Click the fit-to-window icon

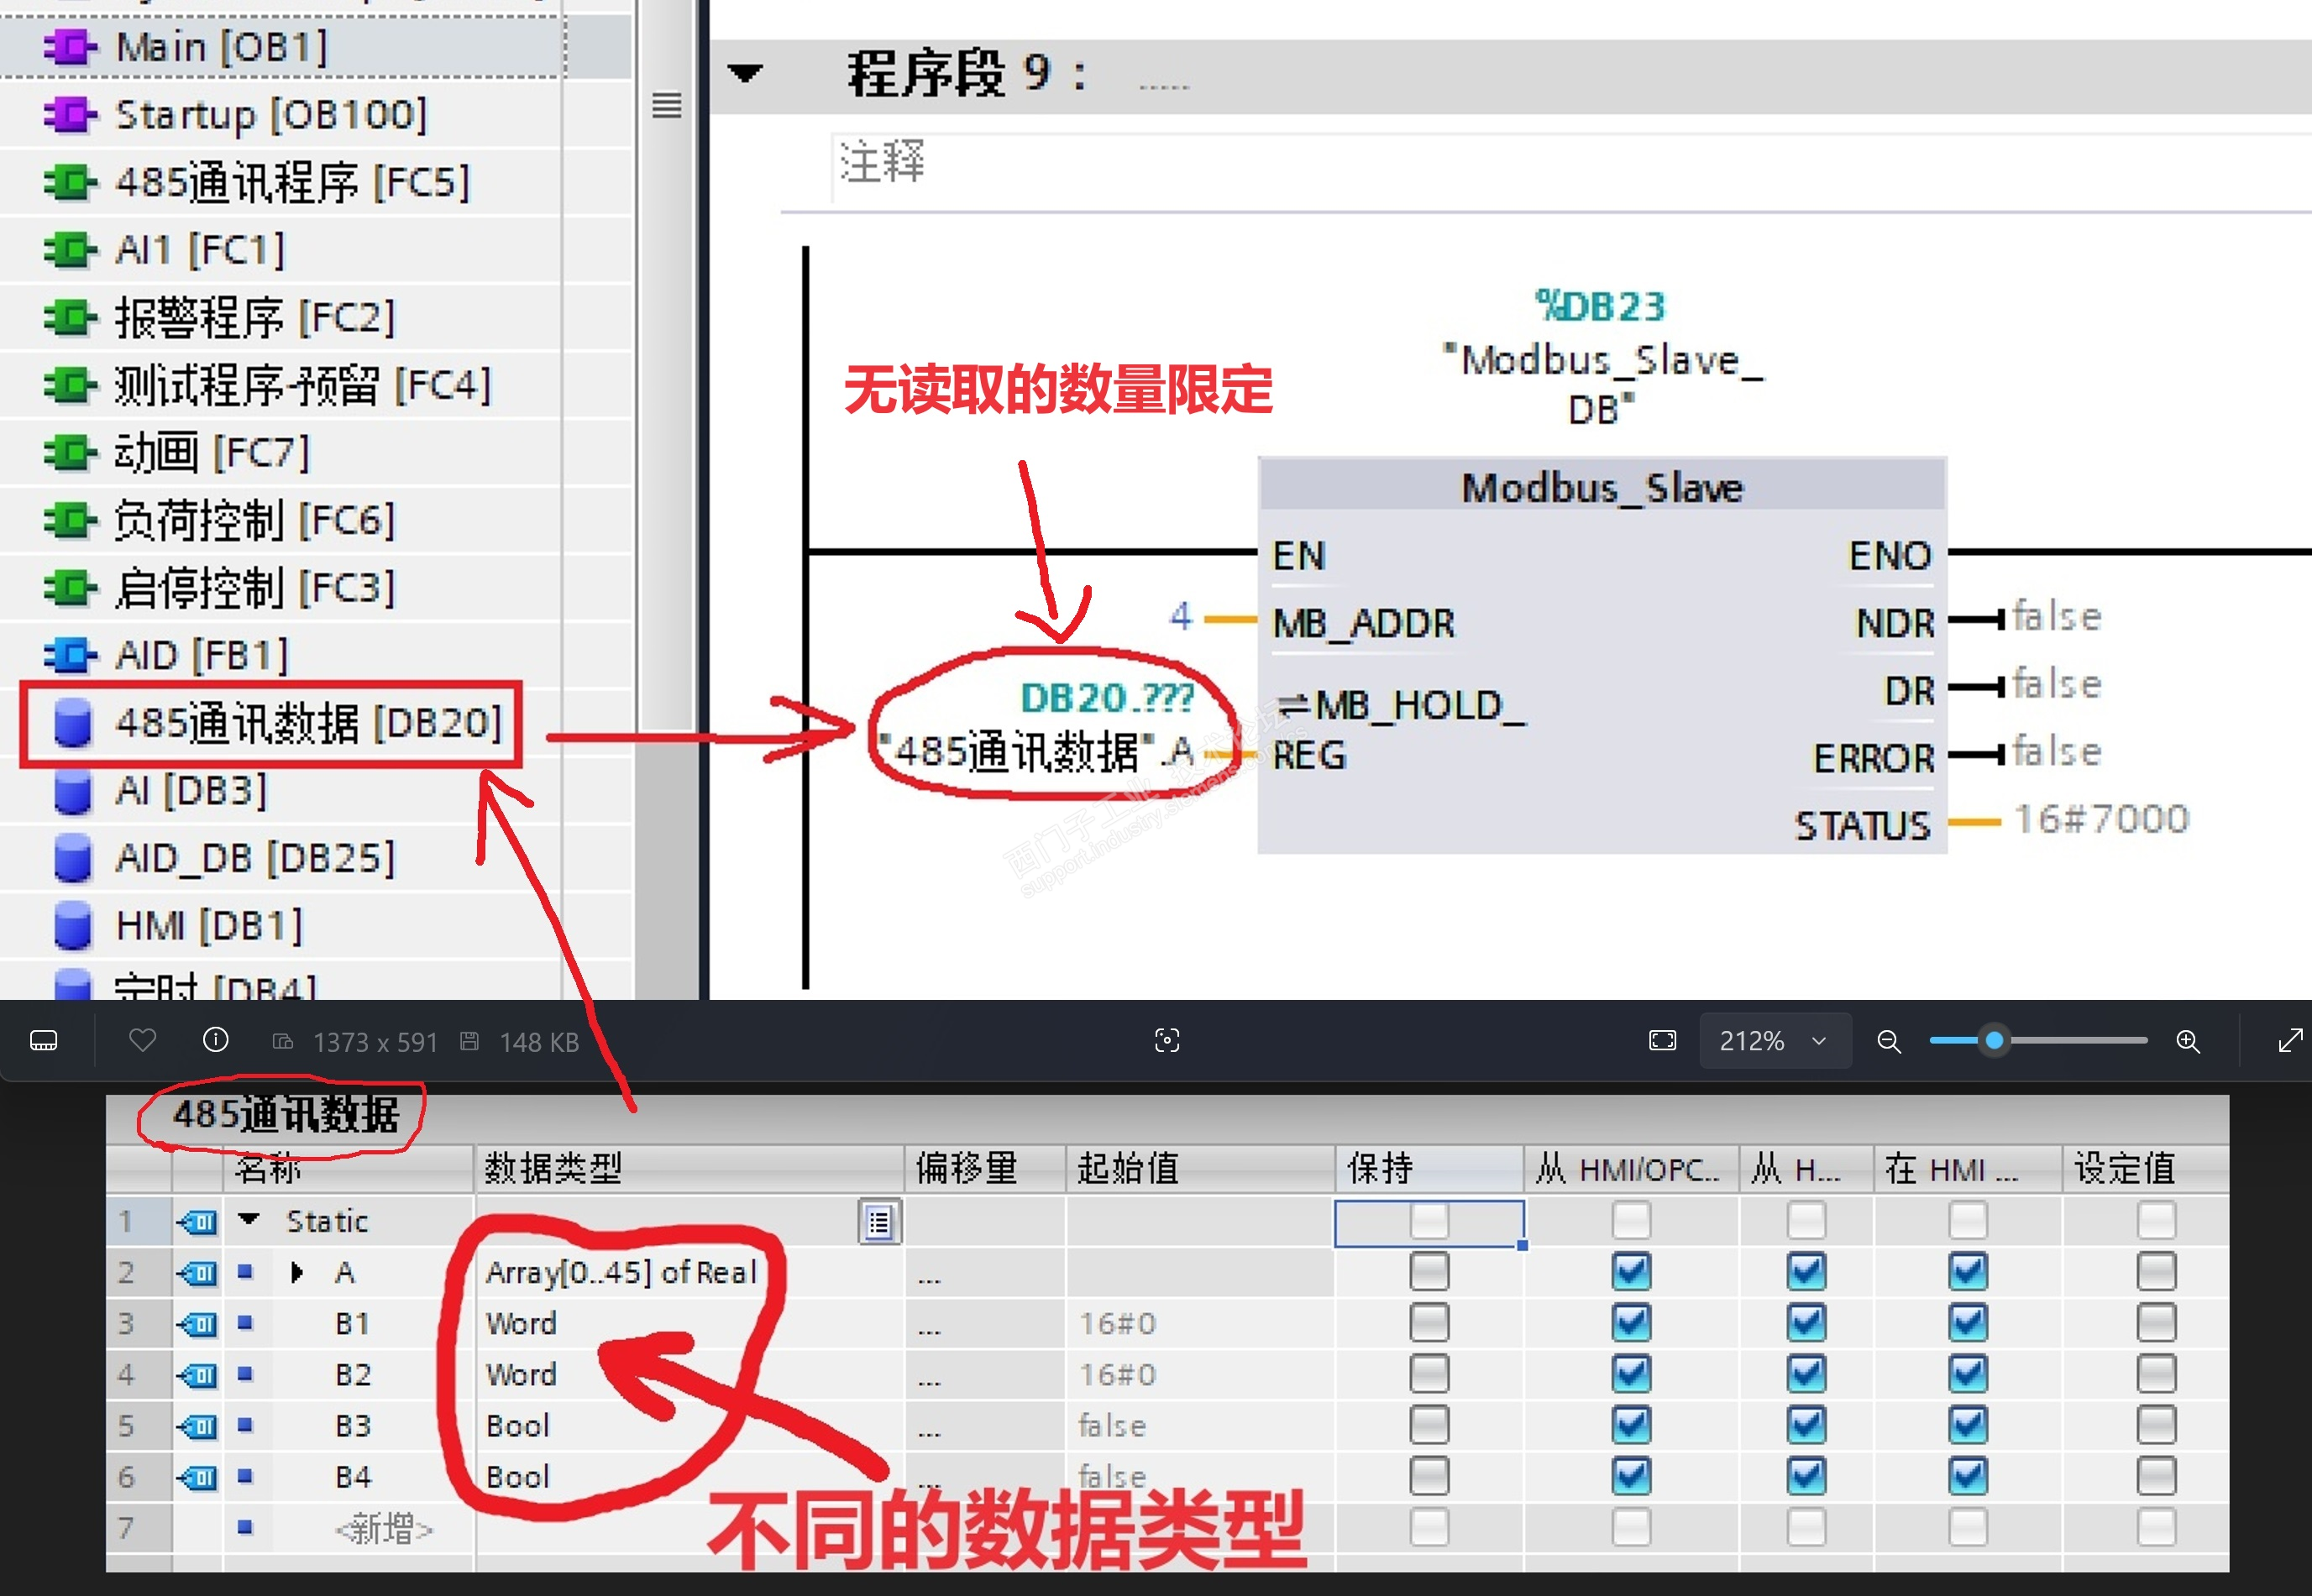click(1662, 1041)
